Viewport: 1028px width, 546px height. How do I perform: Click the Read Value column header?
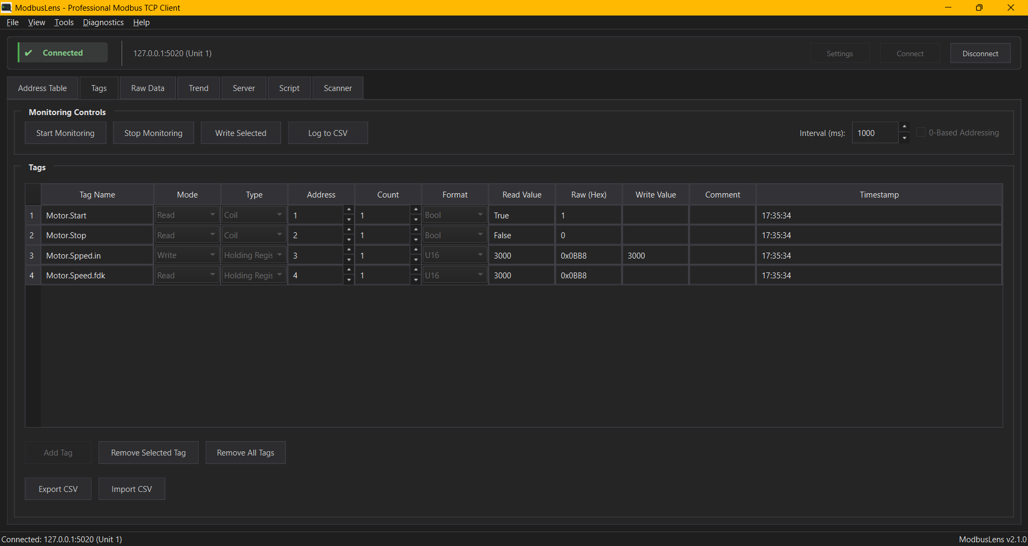[x=521, y=195]
